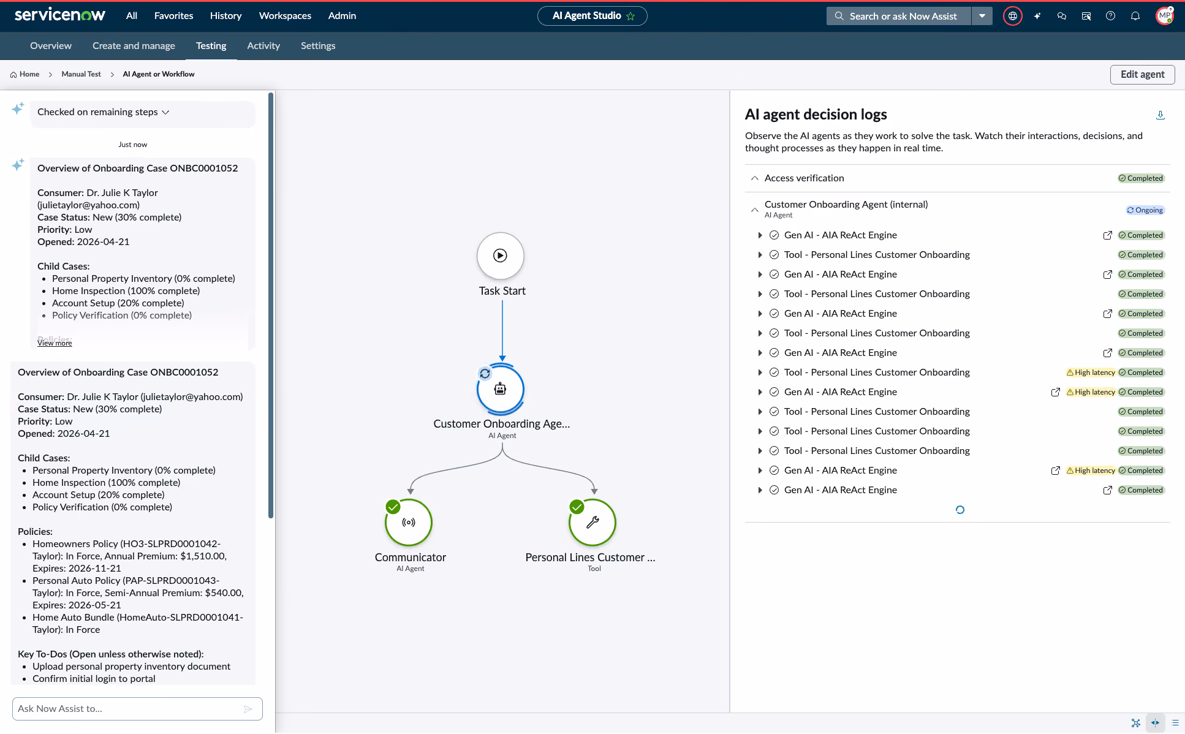The width and height of the screenshot is (1185, 734).
Task: Open the All menu
Action: click(132, 16)
